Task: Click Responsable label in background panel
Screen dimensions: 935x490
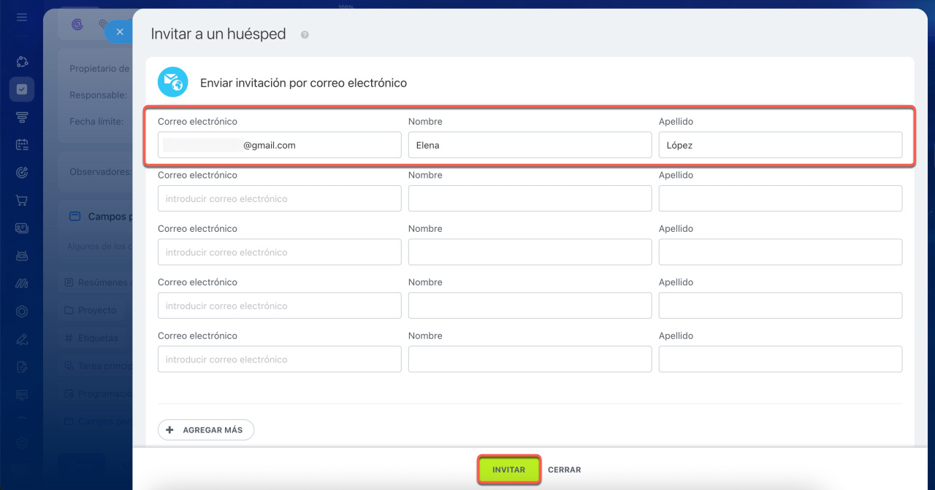Action: [x=99, y=95]
